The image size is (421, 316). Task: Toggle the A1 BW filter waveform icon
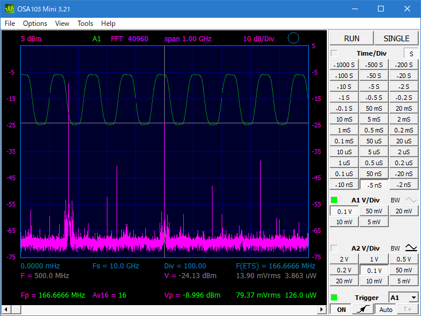(x=411, y=200)
